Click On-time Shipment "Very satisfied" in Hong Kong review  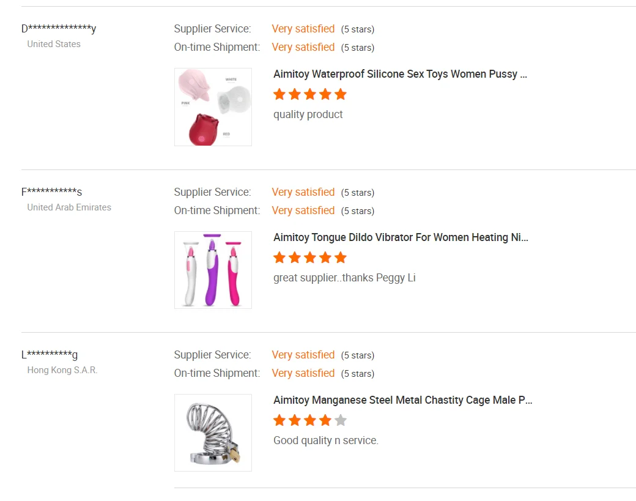tap(303, 373)
